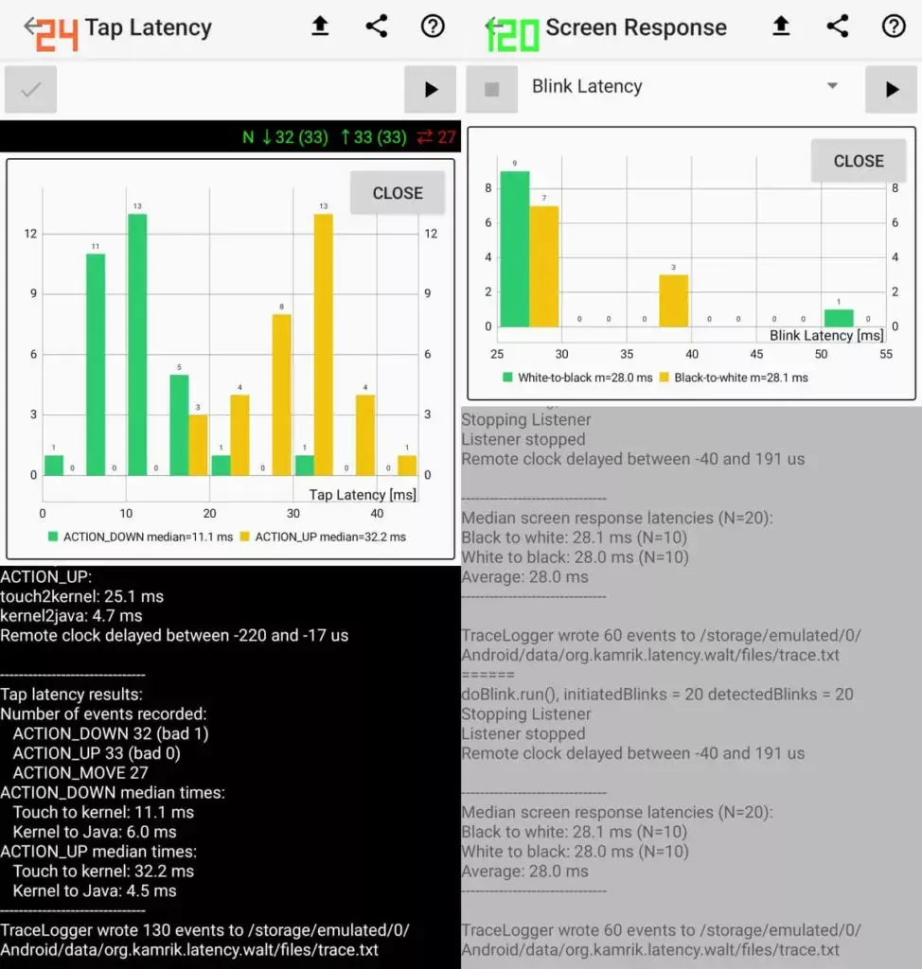922x969 pixels.
Task: Click 'TraceLogger wrote 130 events' log line
Action: coord(204,940)
